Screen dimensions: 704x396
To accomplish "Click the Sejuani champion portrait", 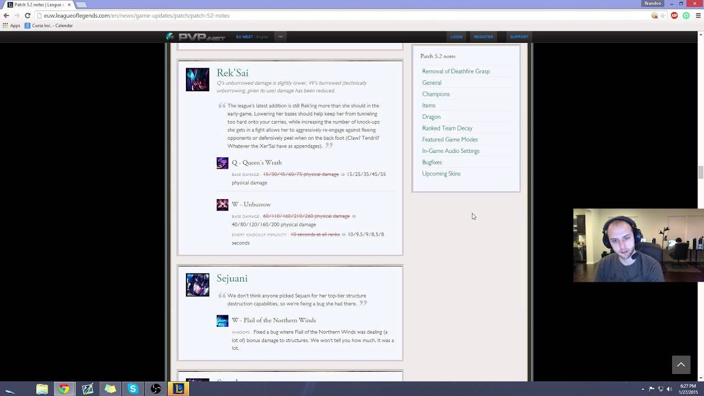I will point(197,285).
